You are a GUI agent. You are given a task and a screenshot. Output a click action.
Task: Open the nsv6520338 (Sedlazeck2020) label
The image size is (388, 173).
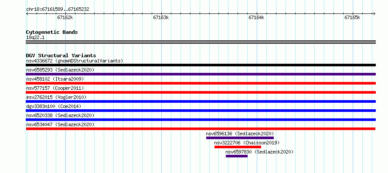(60, 115)
